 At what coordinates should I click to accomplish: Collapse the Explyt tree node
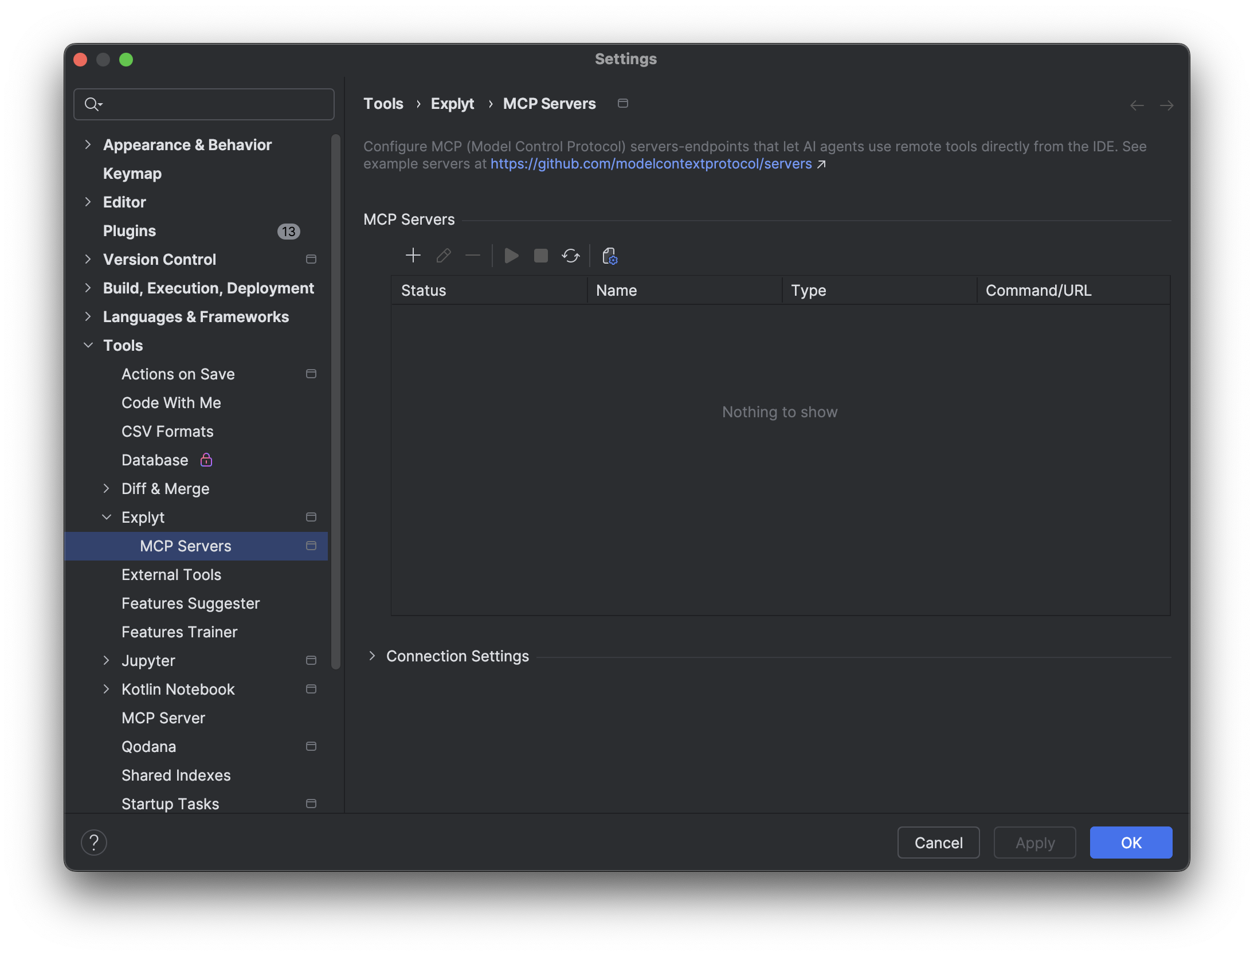(107, 517)
